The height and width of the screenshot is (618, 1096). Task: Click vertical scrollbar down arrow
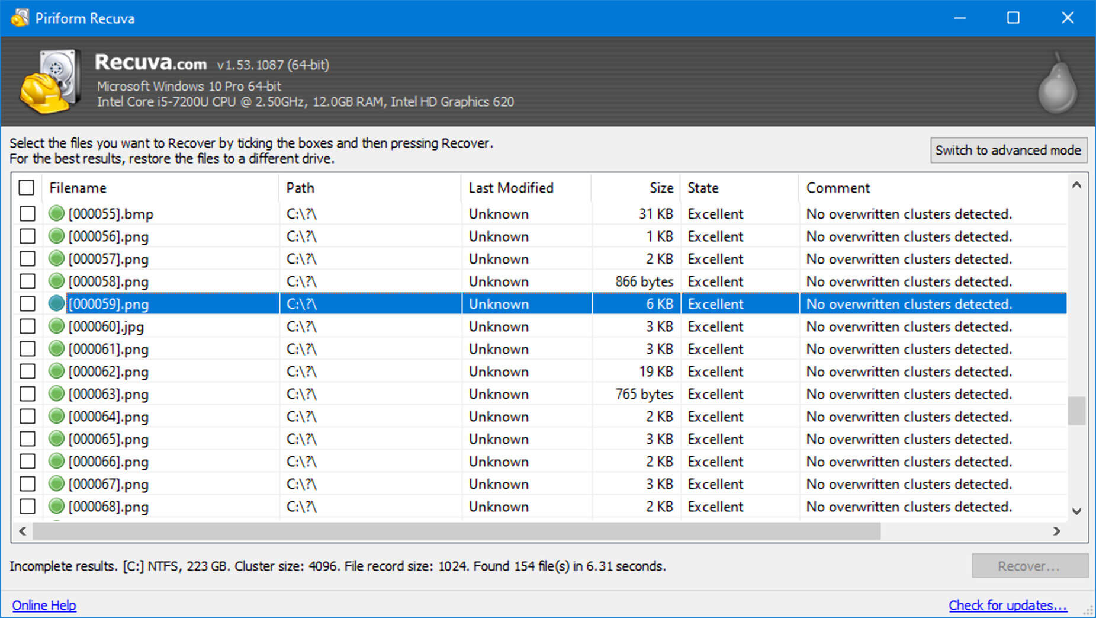pyautogui.click(x=1077, y=511)
